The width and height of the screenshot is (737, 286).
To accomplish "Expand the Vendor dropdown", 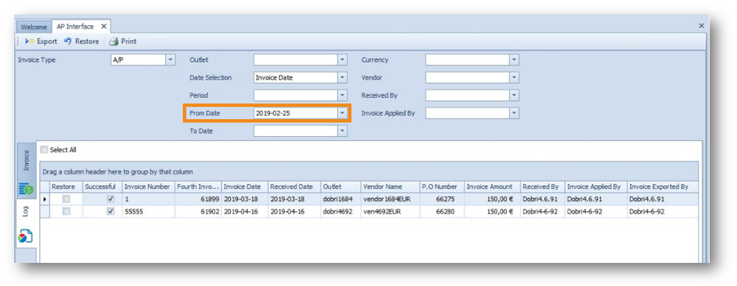I will (x=514, y=78).
